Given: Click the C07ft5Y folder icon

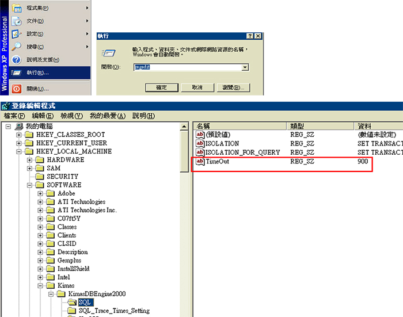Looking at the screenshot, I should click(51, 219).
